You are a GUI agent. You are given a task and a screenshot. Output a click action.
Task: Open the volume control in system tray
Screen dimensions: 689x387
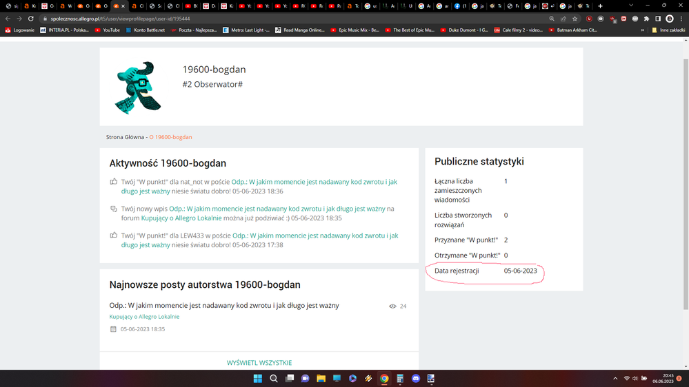pos(635,378)
